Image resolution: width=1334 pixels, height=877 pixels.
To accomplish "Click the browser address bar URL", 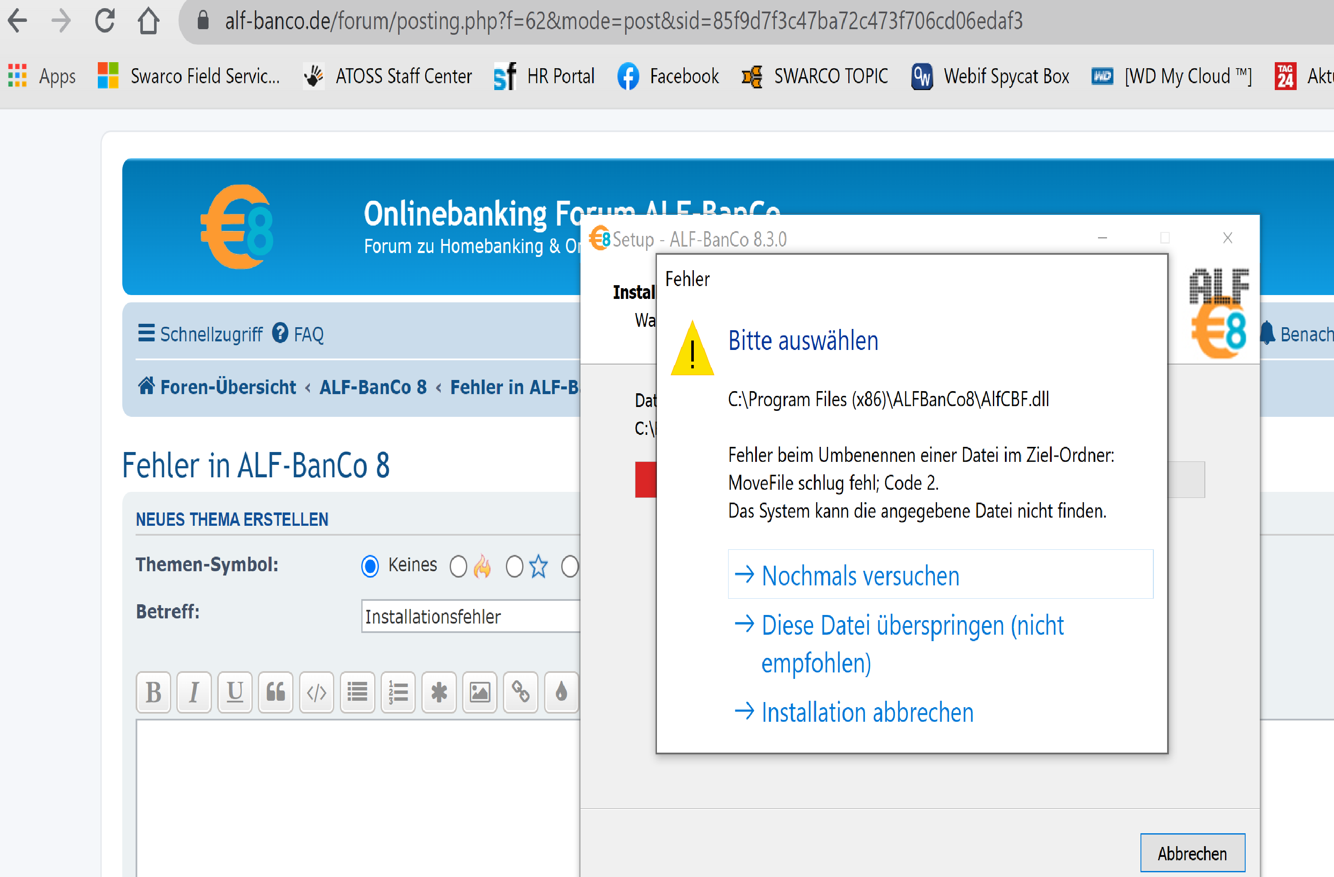I will (623, 21).
